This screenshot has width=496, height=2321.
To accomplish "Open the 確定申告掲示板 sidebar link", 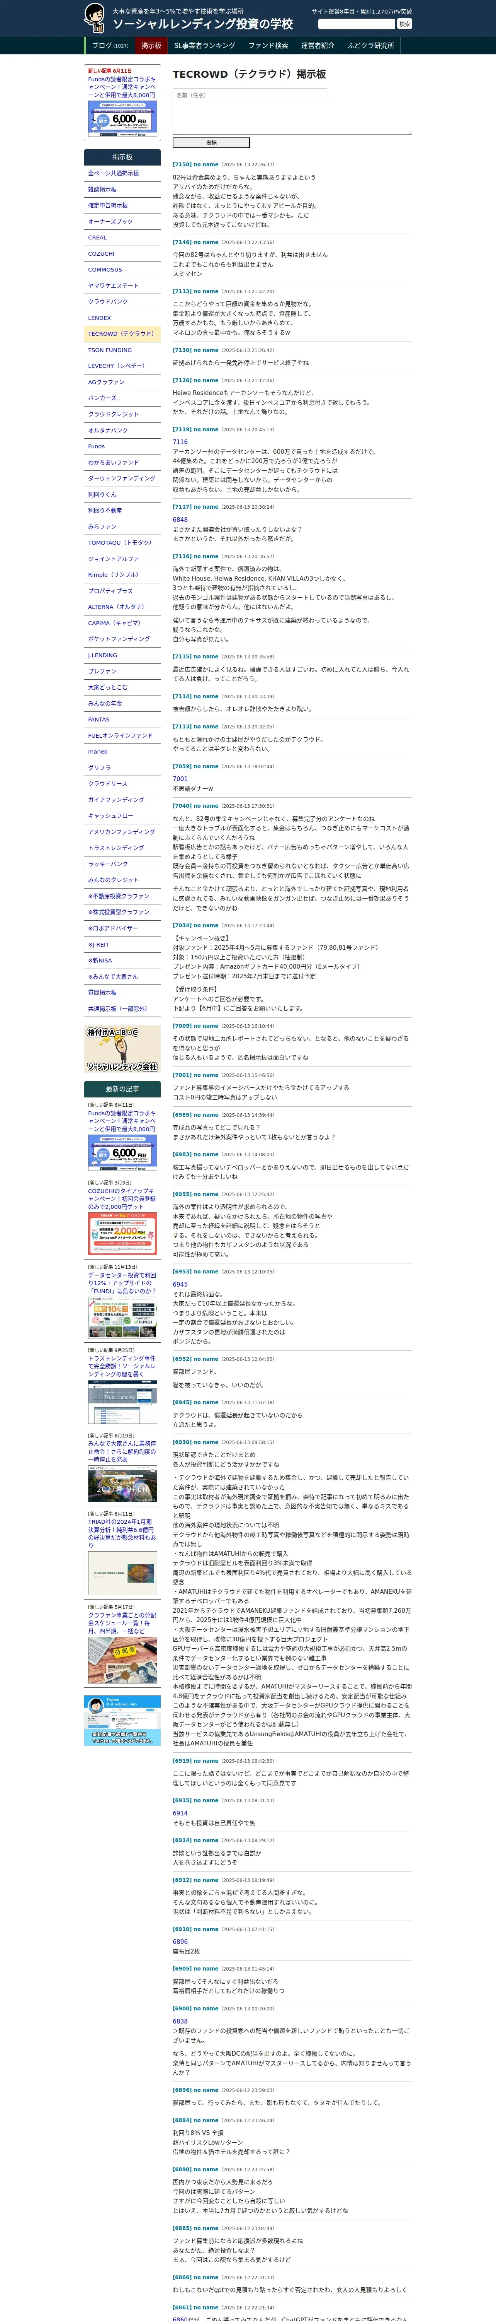I will (x=122, y=205).
